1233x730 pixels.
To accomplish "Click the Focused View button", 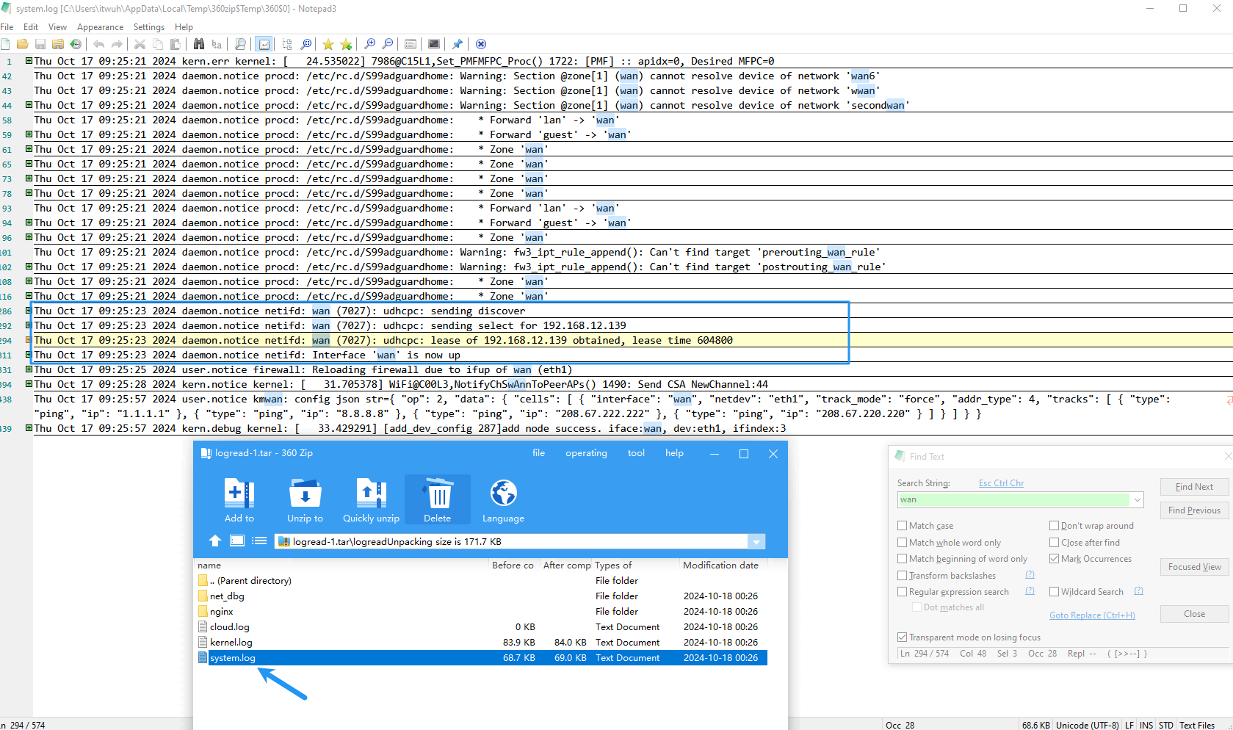I will point(1193,567).
